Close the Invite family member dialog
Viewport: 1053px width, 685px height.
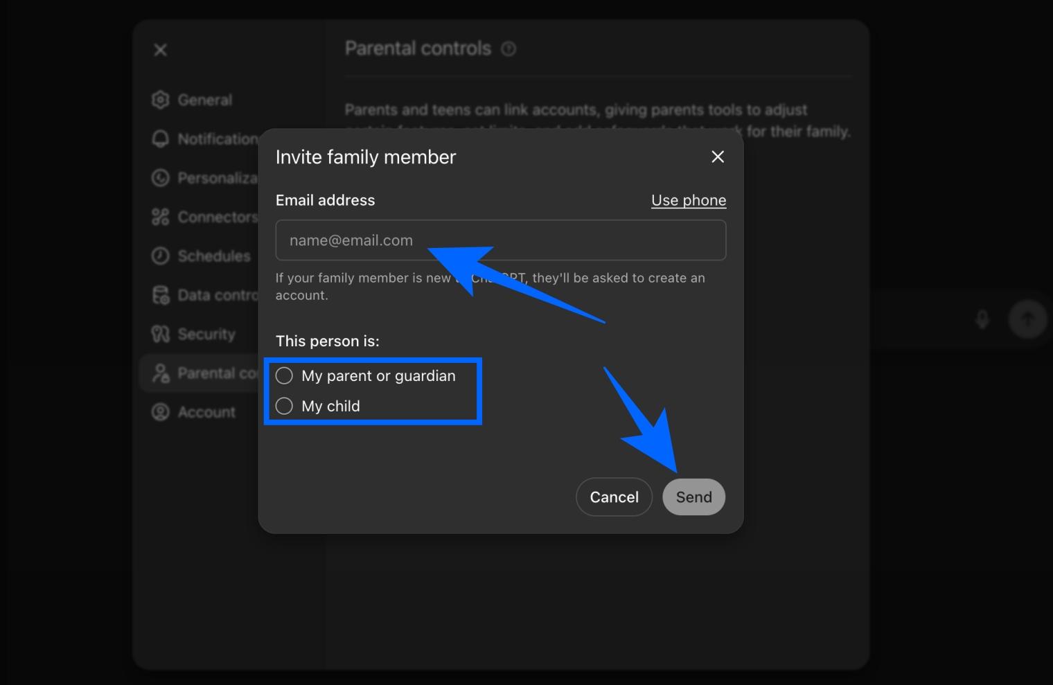click(x=717, y=157)
